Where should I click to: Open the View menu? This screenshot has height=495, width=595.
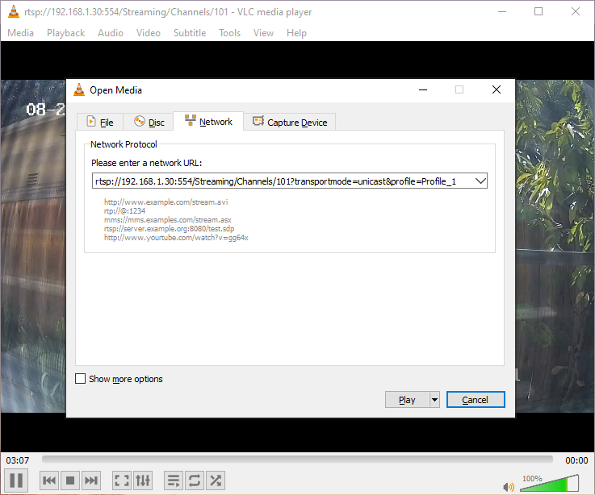(263, 33)
